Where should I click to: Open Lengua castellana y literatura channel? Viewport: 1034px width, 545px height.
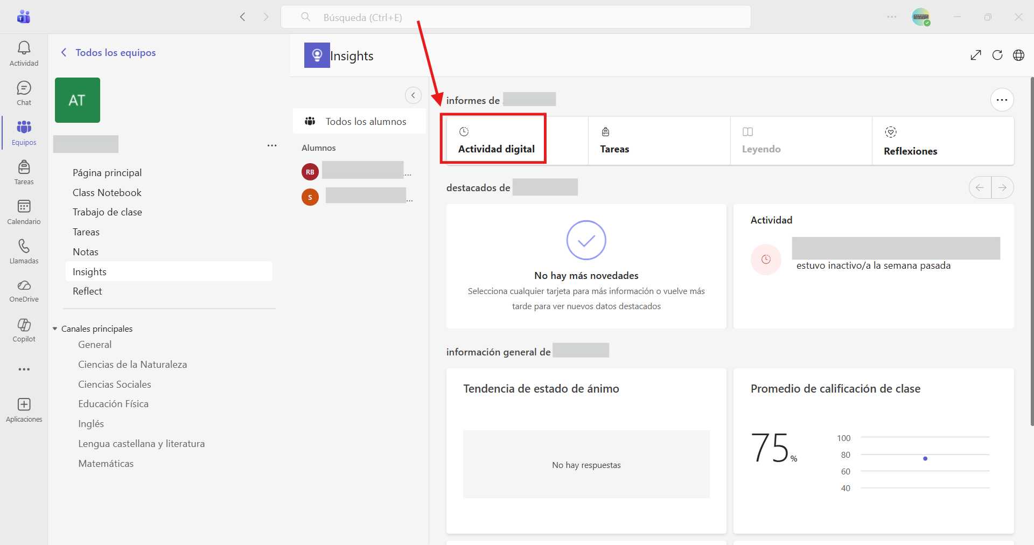[141, 443]
